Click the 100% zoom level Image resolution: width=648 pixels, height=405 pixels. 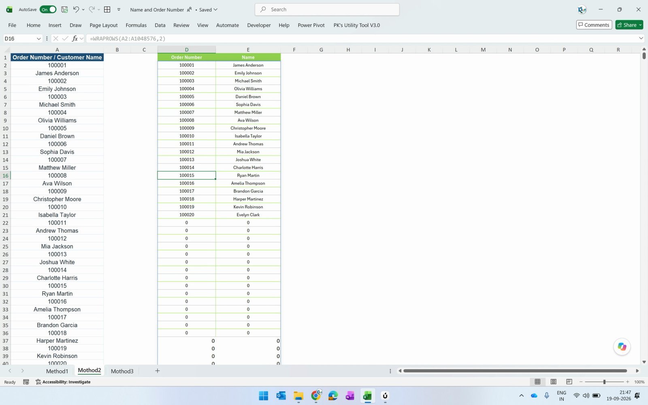coord(639,382)
